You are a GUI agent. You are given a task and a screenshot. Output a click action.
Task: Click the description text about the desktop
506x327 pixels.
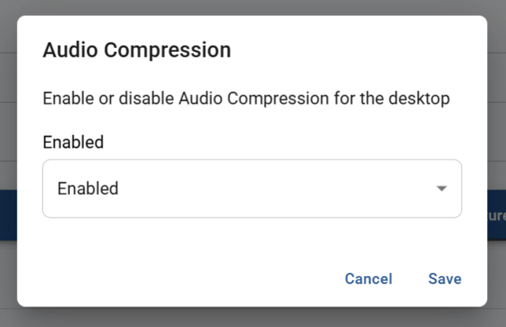tap(245, 99)
